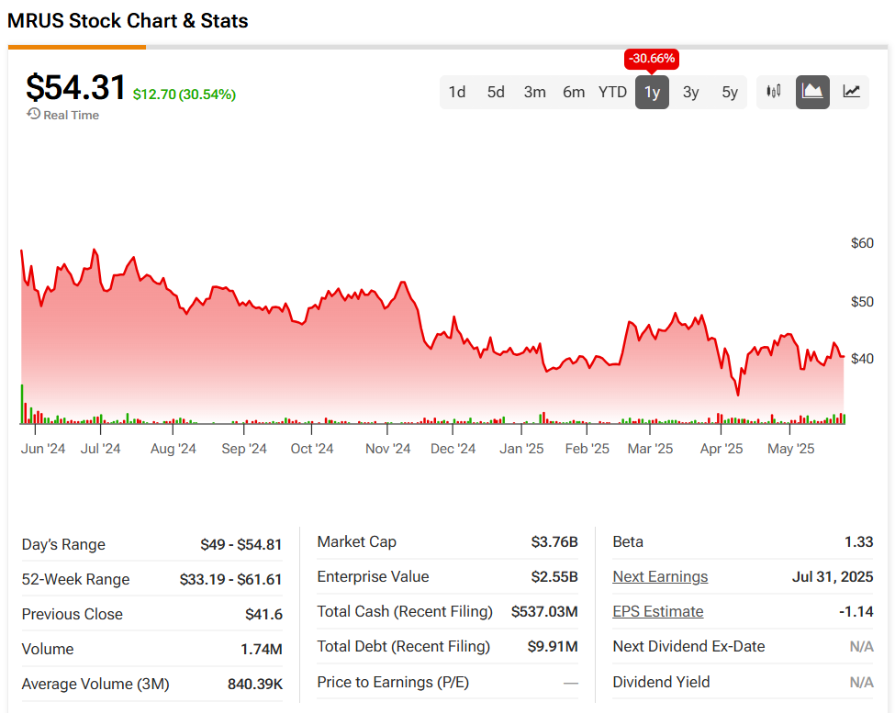Click the Mar '25 axis label
The width and height of the screenshot is (895, 713).
650,449
